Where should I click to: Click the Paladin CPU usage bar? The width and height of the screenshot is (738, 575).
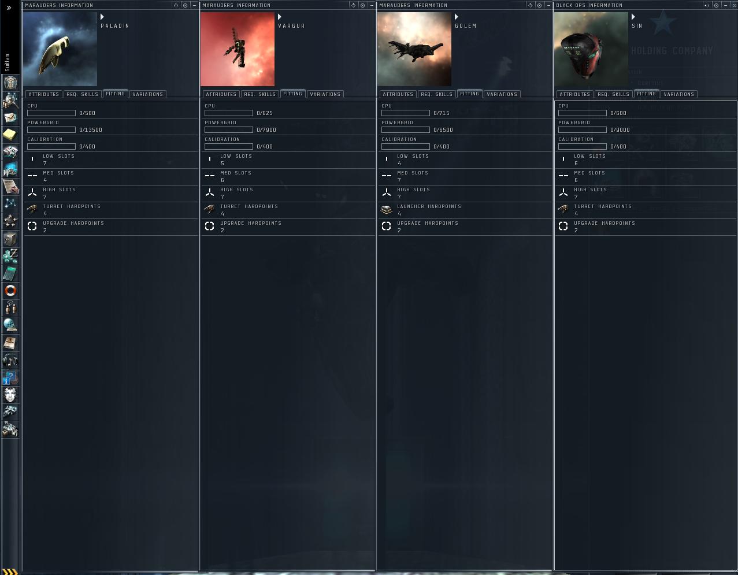[51, 113]
